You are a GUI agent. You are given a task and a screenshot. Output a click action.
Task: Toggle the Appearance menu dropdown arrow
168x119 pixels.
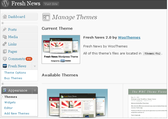[35, 91]
